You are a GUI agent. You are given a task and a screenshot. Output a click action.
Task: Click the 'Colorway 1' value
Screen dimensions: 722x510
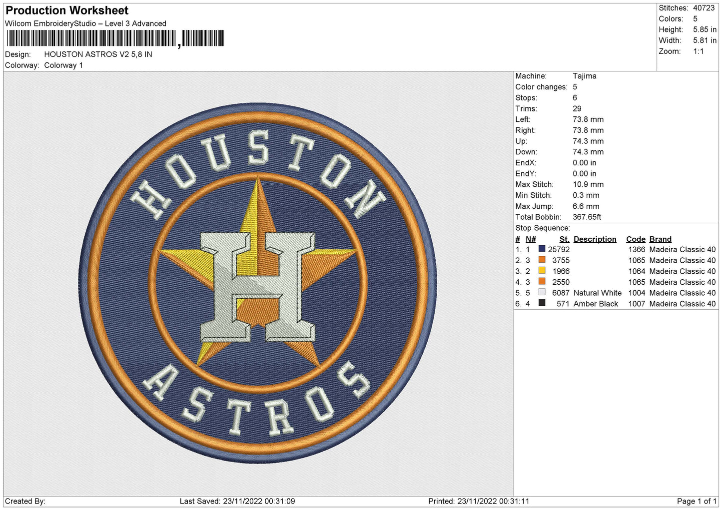[63, 65]
